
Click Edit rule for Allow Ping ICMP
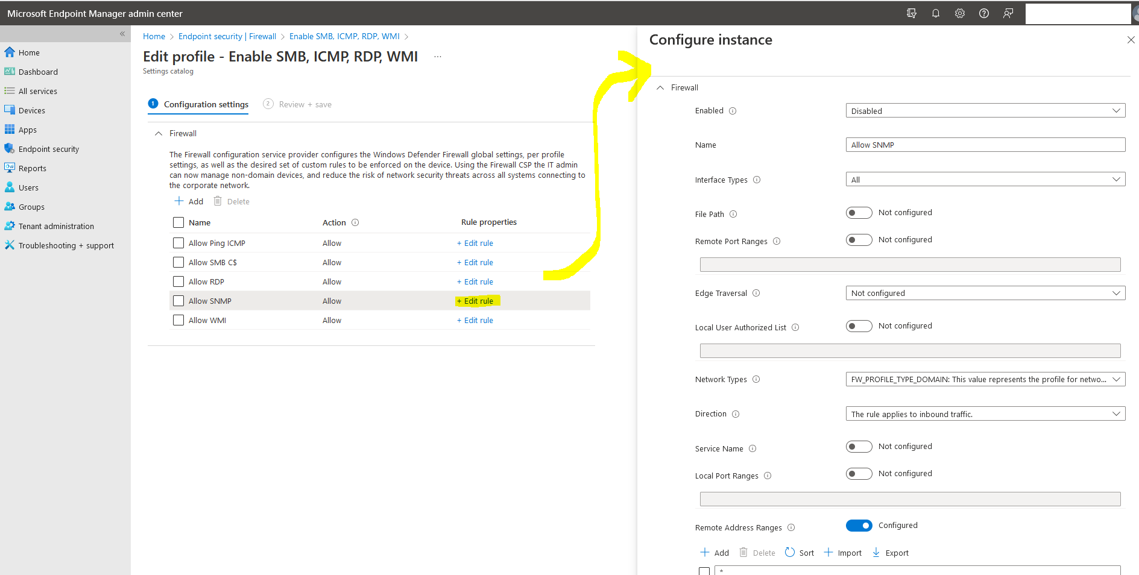tap(475, 243)
